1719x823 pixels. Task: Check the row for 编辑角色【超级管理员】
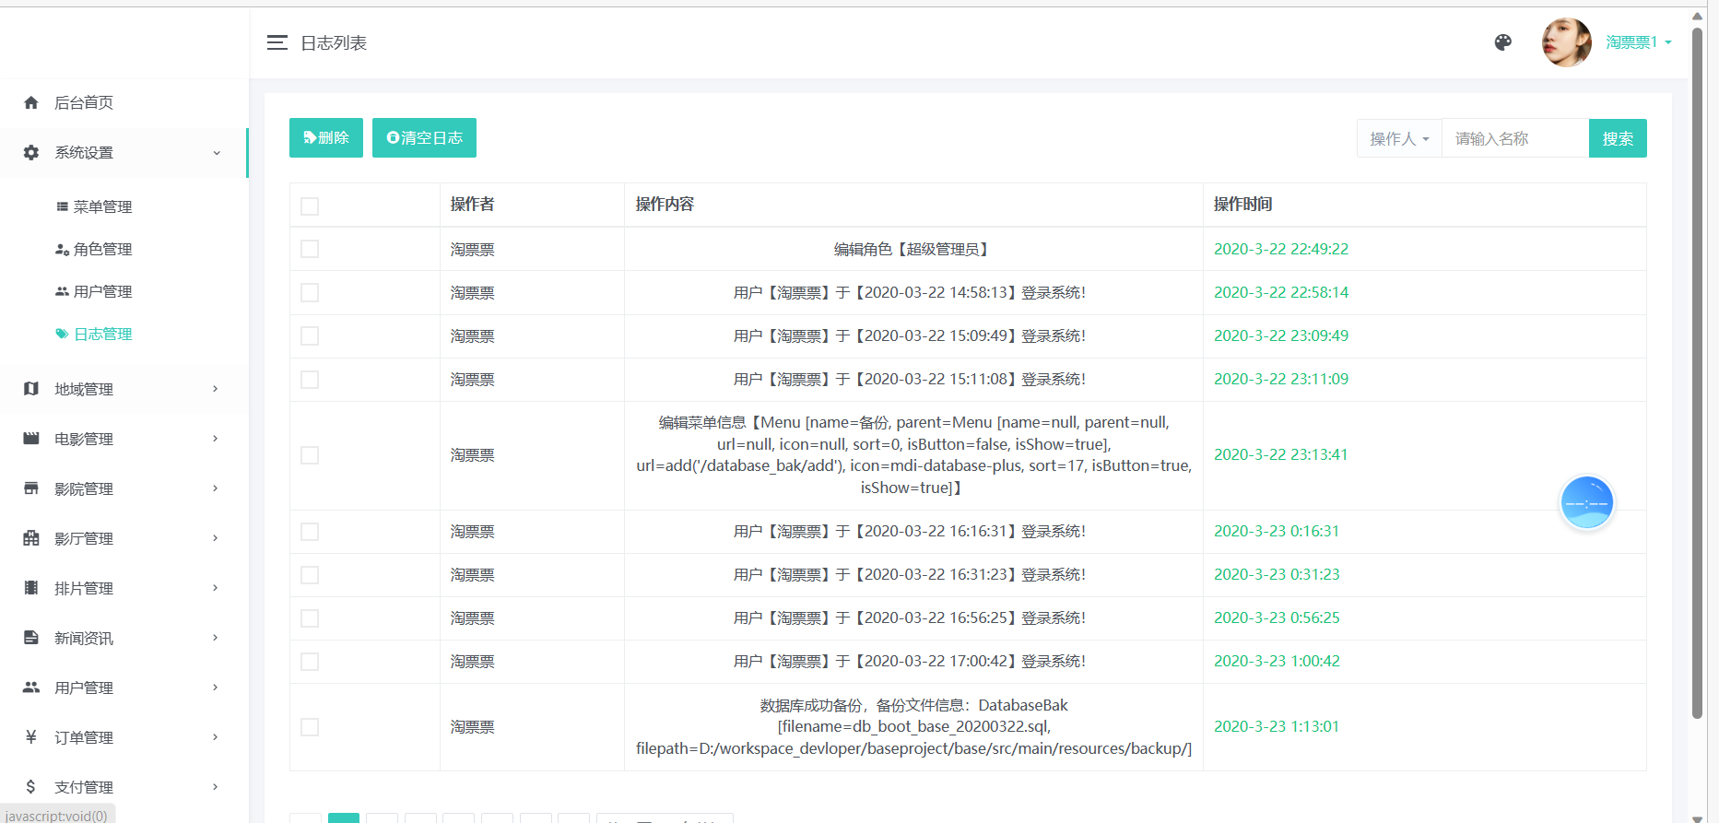tap(310, 249)
